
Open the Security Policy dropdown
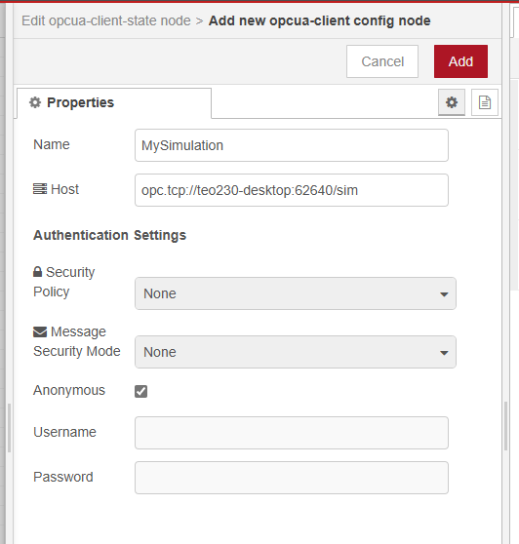pos(296,293)
